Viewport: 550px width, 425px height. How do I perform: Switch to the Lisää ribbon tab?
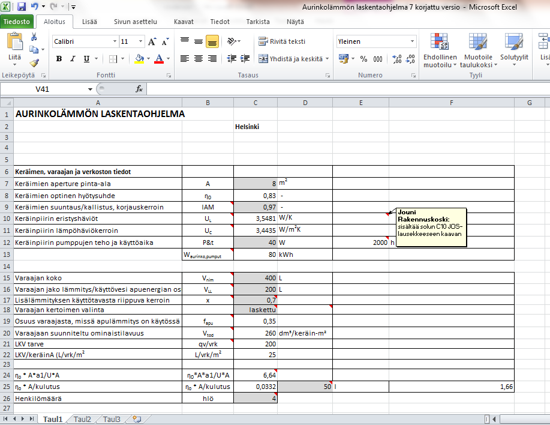coord(89,22)
